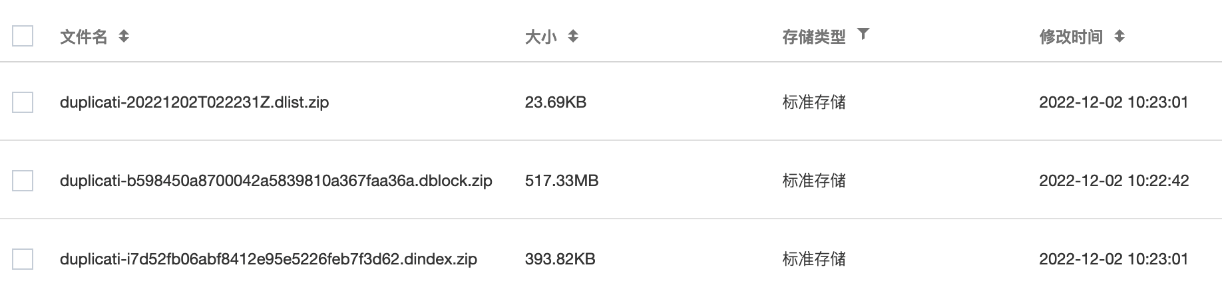Click 标准存储 in the dlist.zip row
The width and height of the screenshot is (1222, 295).
tap(814, 102)
